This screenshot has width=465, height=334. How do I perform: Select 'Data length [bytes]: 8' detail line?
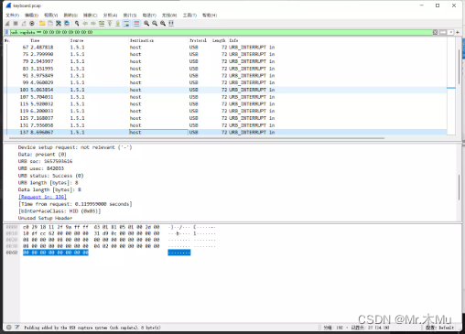click(49, 189)
